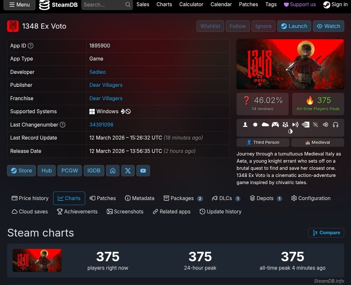Open Patches in top navigation

[x=249, y=5]
